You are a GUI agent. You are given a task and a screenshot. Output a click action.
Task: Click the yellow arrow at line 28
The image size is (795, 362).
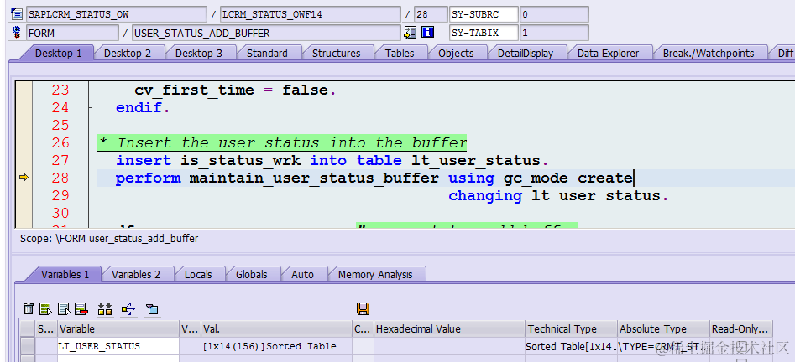point(24,177)
